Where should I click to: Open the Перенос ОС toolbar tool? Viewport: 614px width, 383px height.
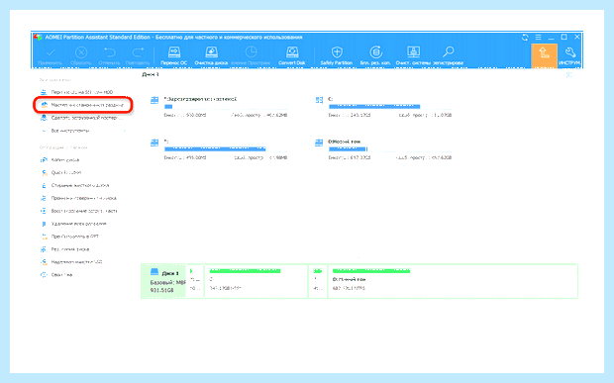[x=174, y=56]
